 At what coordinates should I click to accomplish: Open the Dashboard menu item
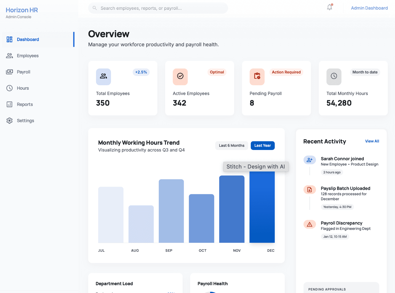click(x=38, y=39)
